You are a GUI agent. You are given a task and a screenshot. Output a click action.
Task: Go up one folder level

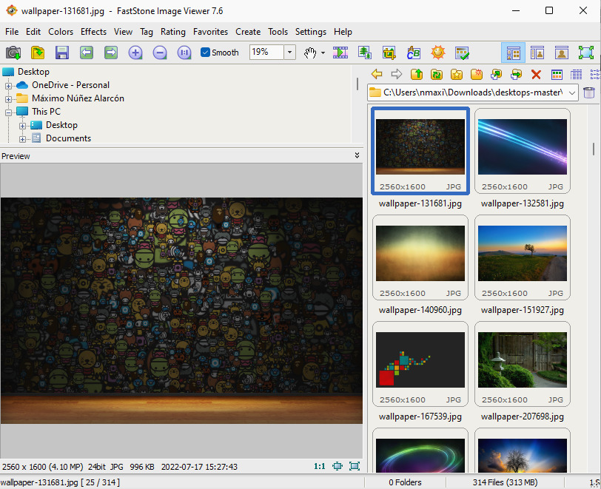tap(417, 74)
